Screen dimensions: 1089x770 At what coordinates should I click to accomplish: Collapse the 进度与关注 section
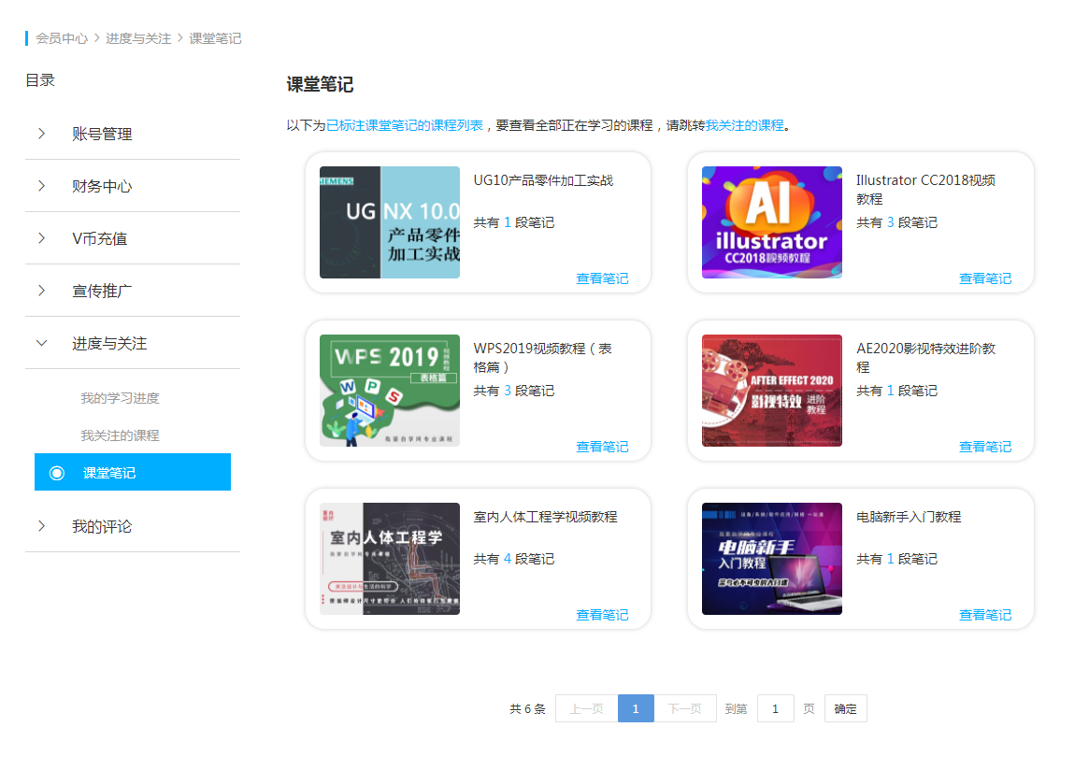coord(41,343)
